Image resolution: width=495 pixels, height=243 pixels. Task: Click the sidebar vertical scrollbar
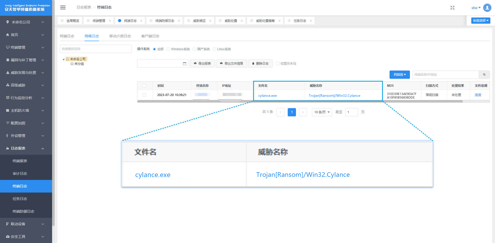(x=53, y=113)
